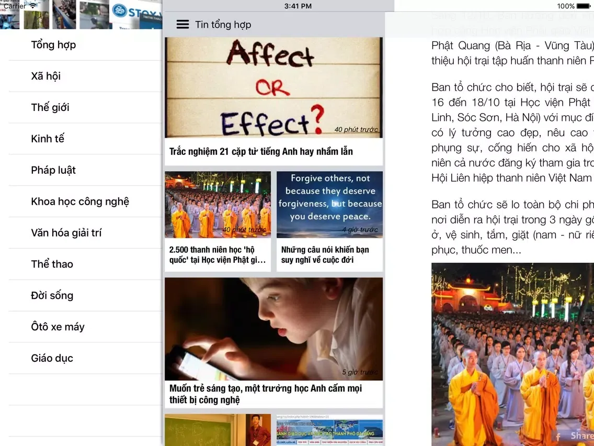This screenshot has height=446, width=594.
Task: Open headline Muốn trẻ sáng tạo, một trường học Anh
Action: coord(266,394)
